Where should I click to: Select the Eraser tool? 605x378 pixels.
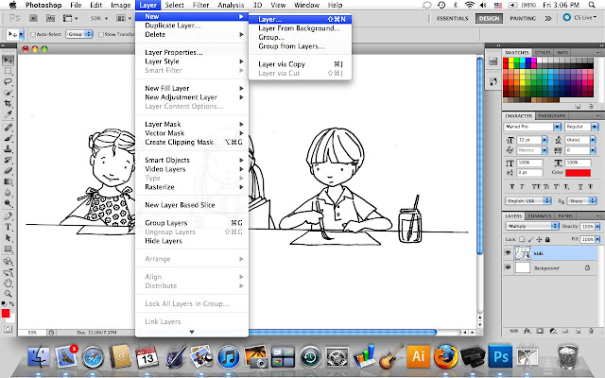(x=8, y=170)
